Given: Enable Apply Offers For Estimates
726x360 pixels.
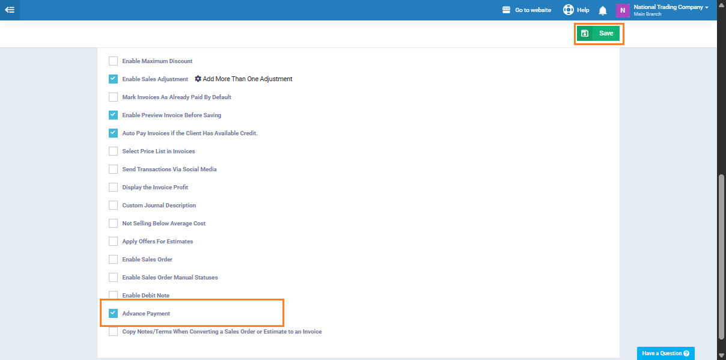Looking at the screenshot, I should [x=113, y=241].
